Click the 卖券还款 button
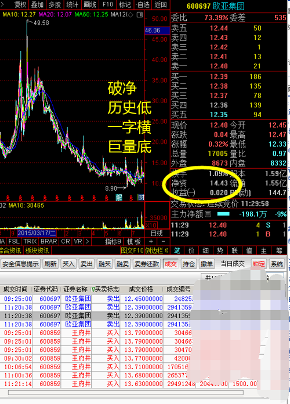The width and height of the screenshot is (290, 404). coord(147,264)
